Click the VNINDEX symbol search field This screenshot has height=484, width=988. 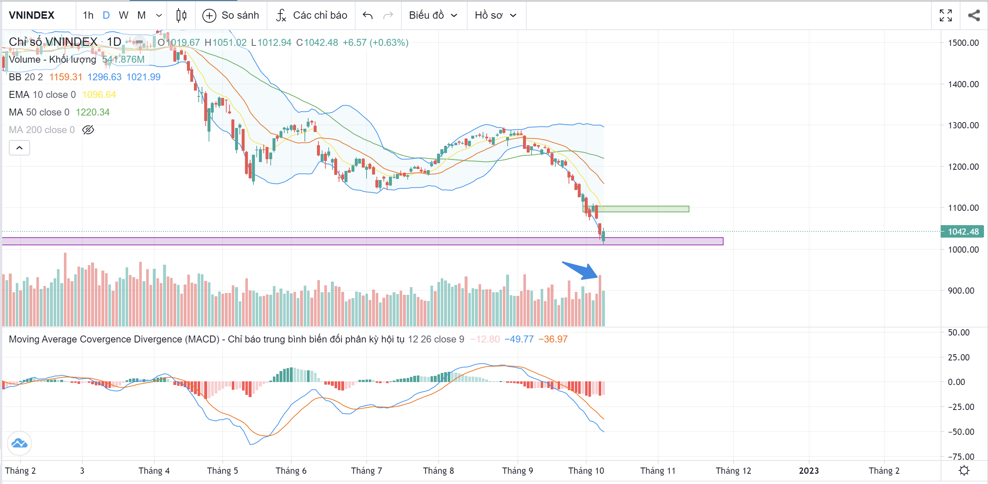pyautogui.click(x=32, y=15)
